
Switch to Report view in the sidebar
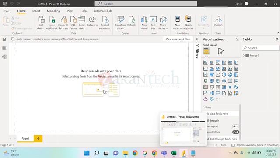click(4, 39)
